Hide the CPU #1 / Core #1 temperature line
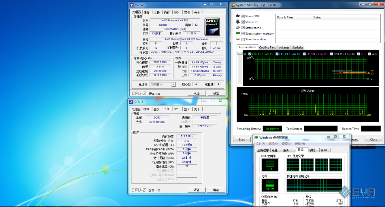 (x=250, y=54)
